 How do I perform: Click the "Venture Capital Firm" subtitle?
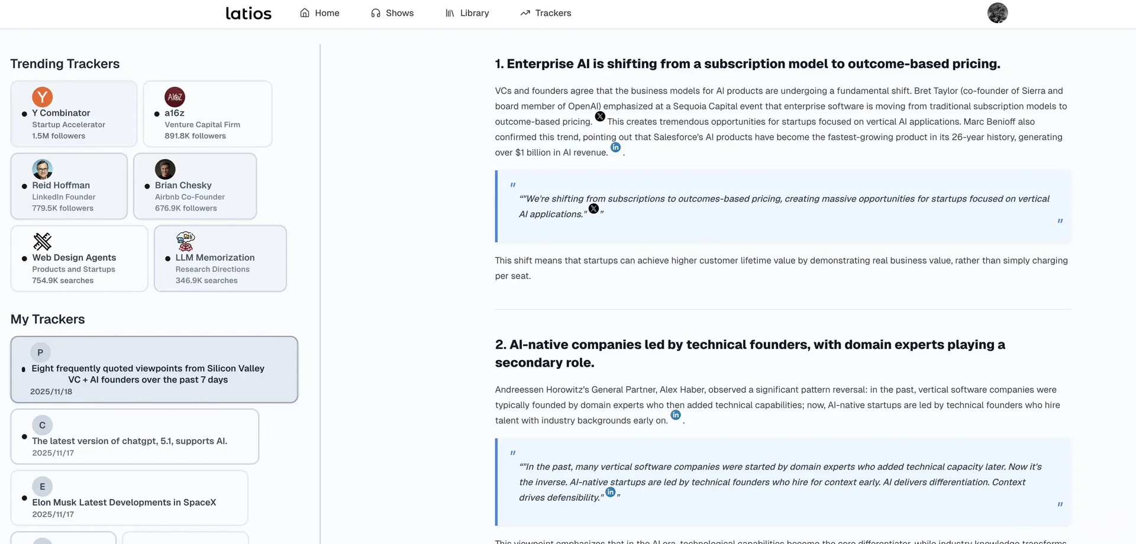click(202, 125)
